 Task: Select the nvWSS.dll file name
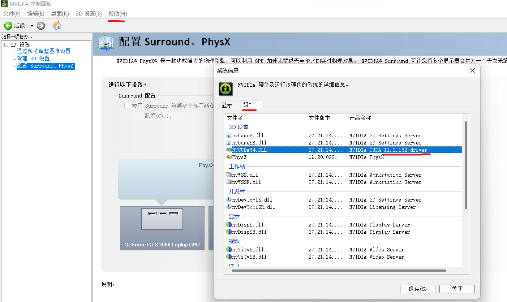245,175
